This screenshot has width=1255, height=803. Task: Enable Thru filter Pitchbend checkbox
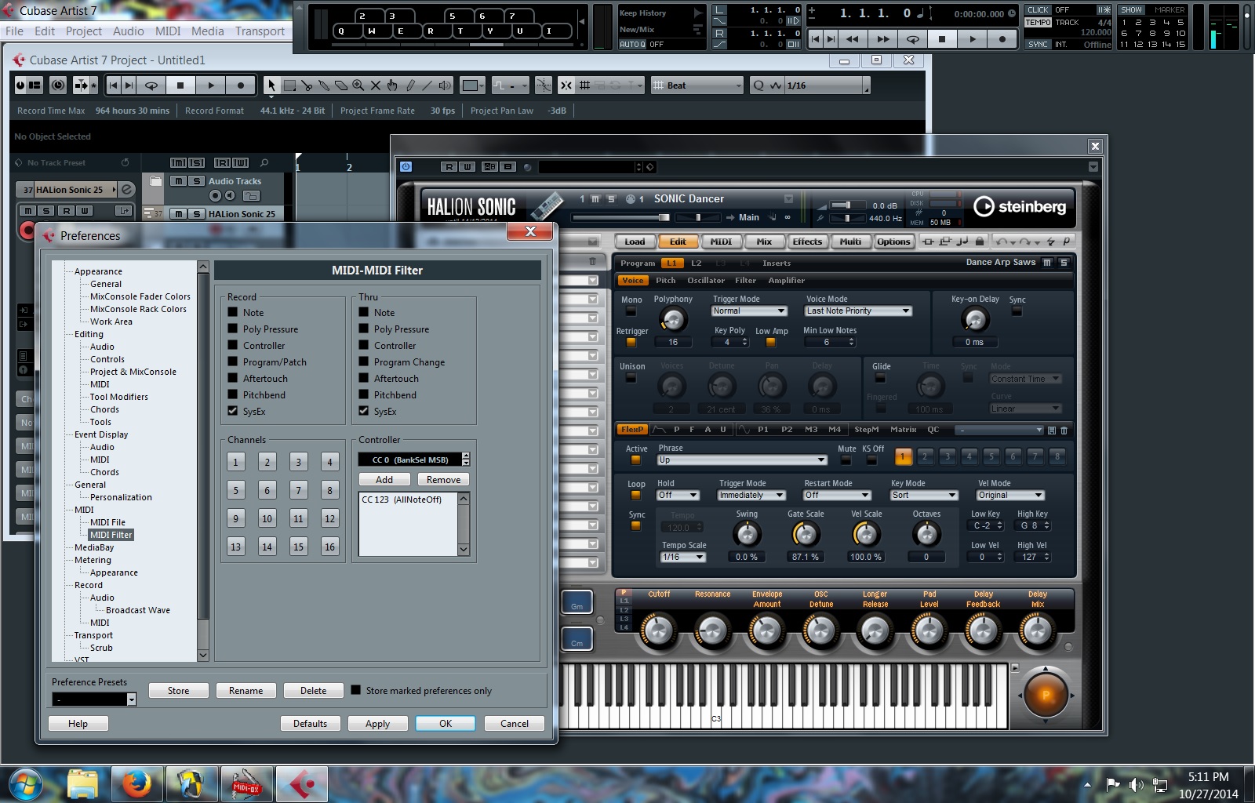(364, 394)
